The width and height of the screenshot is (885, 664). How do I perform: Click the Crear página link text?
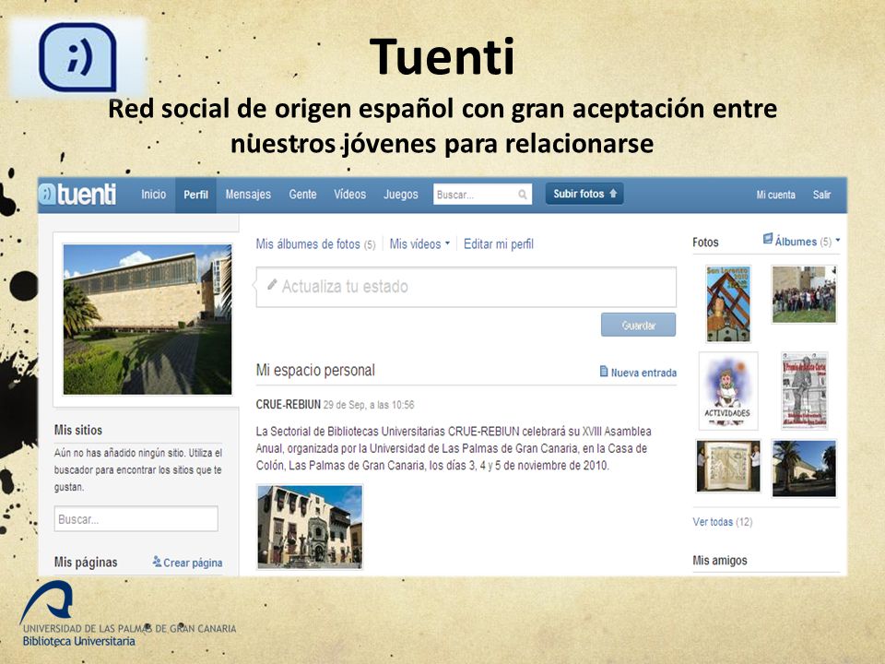click(x=193, y=563)
